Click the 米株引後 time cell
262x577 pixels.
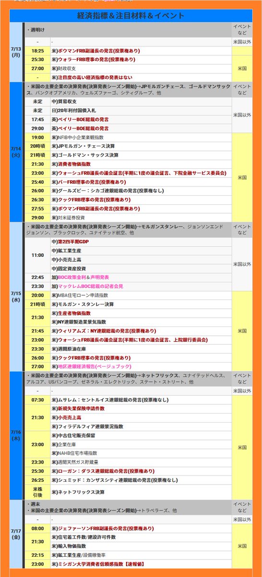[37, 492]
